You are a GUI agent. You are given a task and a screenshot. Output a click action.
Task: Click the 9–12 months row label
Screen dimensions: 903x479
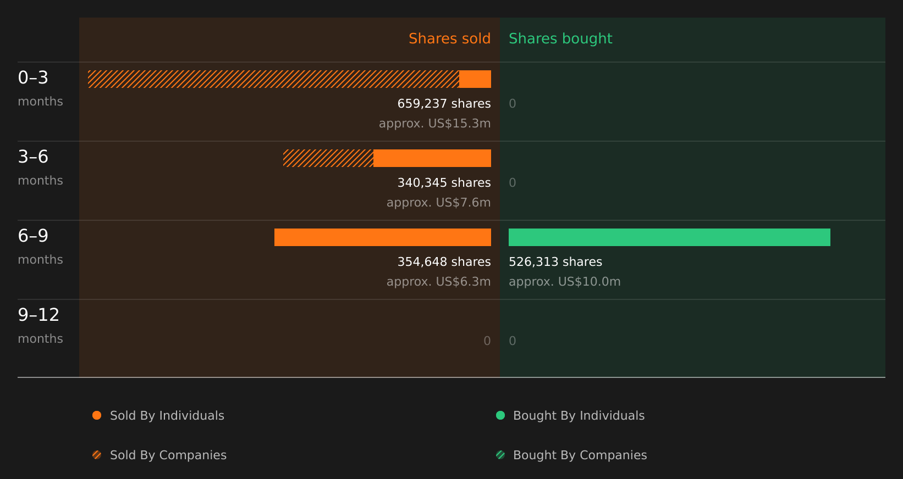pos(40,326)
